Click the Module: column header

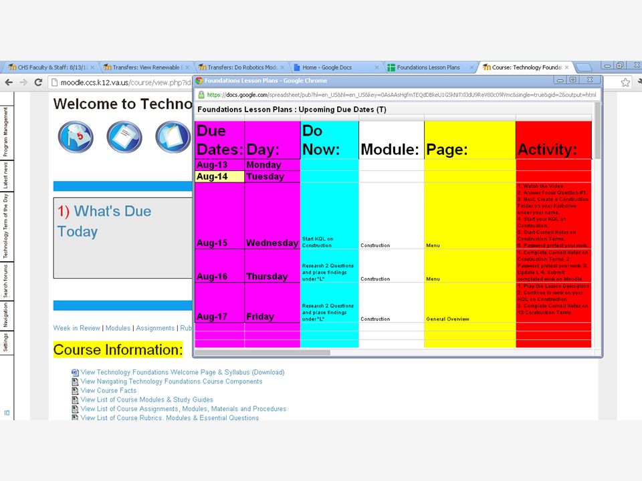click(x=391, y=140)
